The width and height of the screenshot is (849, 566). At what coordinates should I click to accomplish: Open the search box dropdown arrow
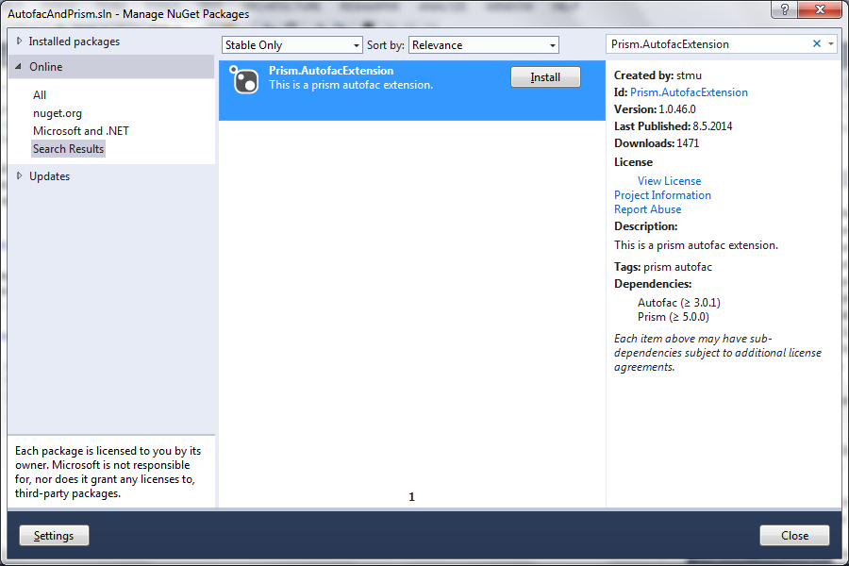pyautogui.click(x=831, y=44)
